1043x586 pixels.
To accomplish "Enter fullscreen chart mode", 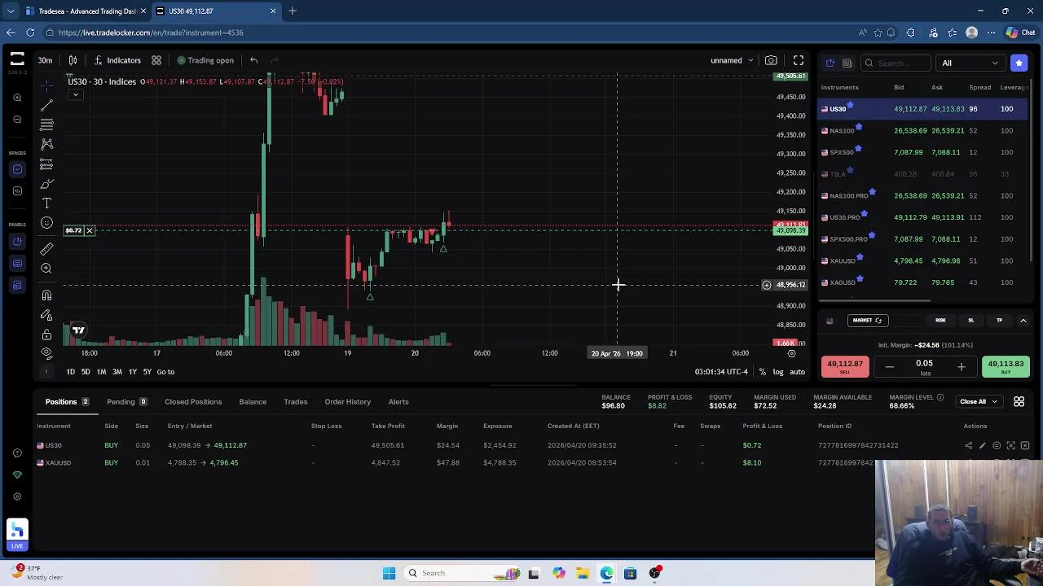I will [x=799, y=60].
